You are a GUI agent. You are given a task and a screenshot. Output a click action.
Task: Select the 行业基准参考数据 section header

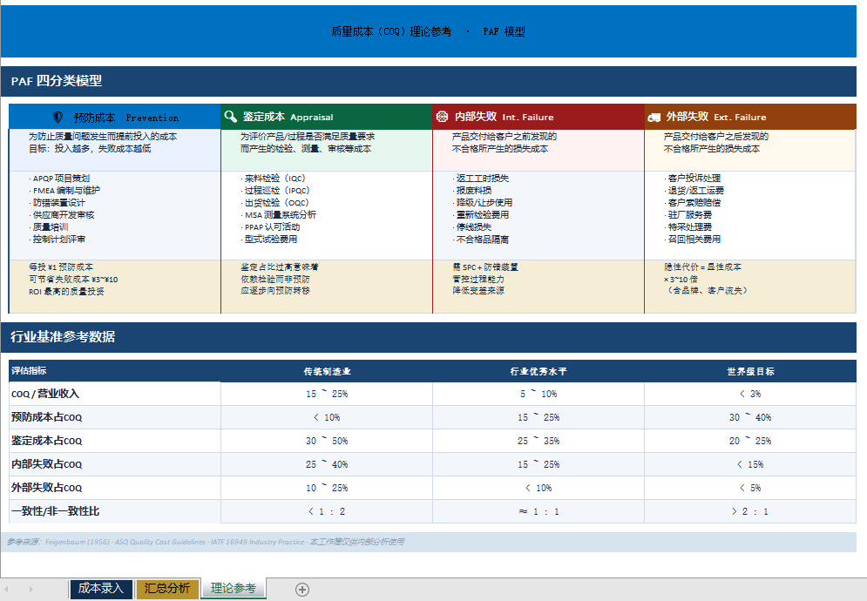click(63, 337)
